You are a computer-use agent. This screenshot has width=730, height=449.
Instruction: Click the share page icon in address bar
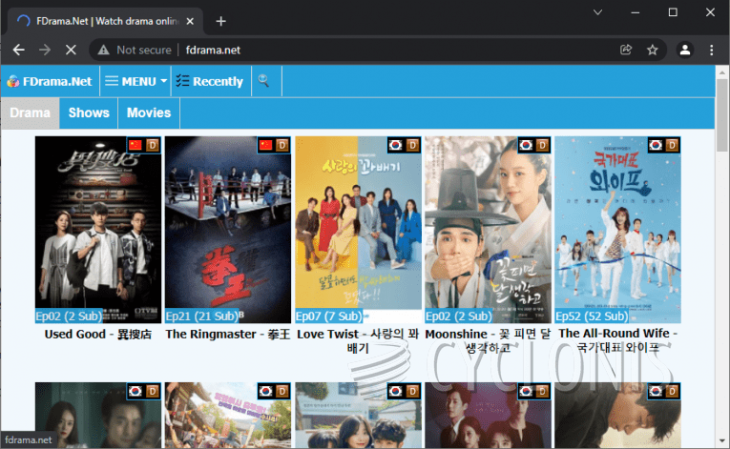(x=626, y=50)
